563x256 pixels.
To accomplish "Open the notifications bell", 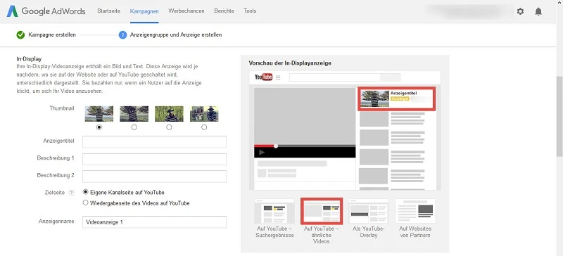I will [538, 11].
